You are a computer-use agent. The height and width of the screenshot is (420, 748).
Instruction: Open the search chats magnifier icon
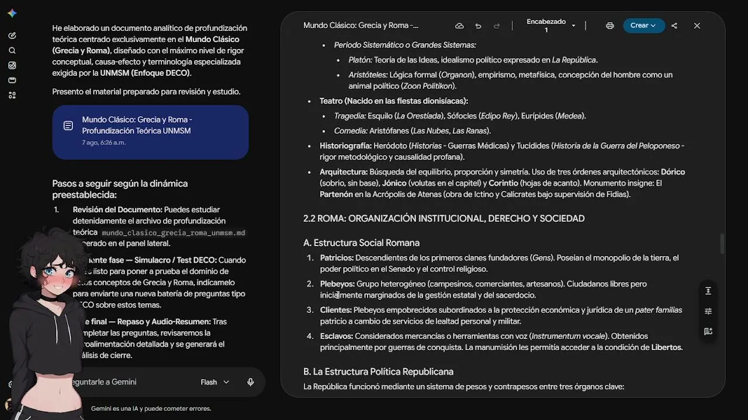12,51
